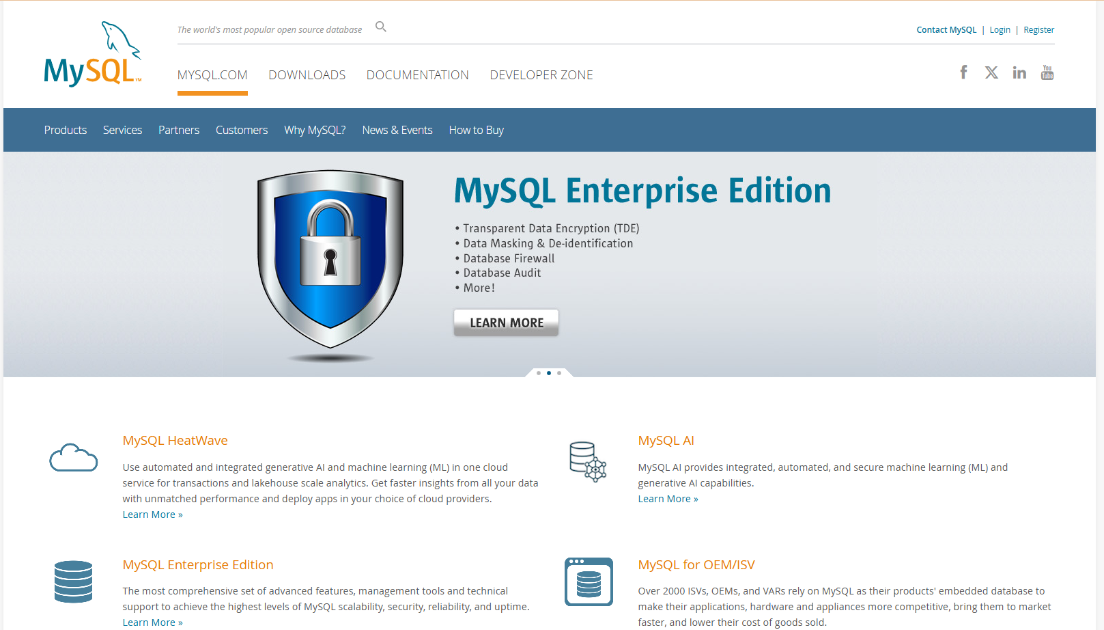Open the Partners menu

click(x=179, y=130)
